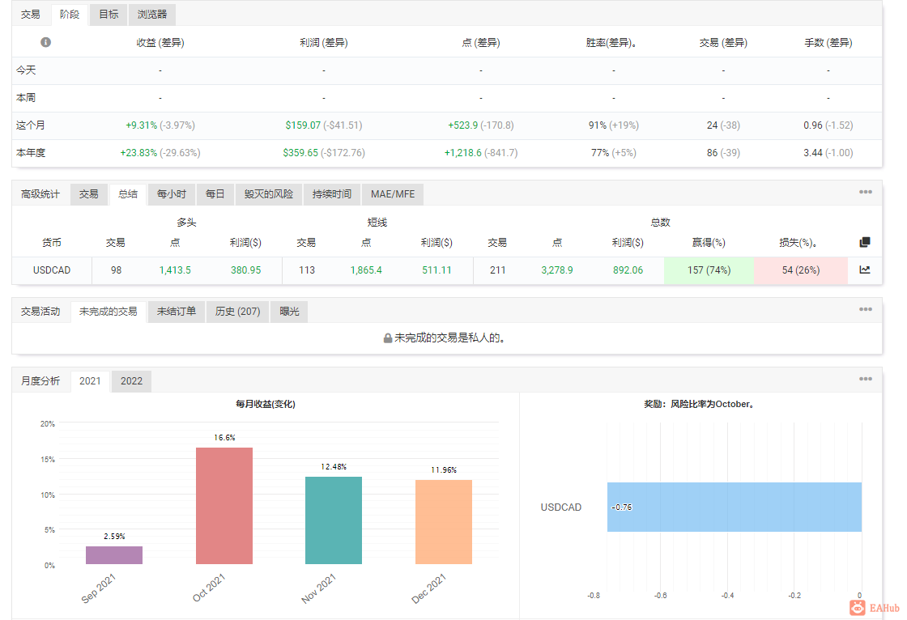Click the USDCAD label in the risk chart
Viewport: 907px width, 620px height.
pyautogui.click(x=561, y=507)
